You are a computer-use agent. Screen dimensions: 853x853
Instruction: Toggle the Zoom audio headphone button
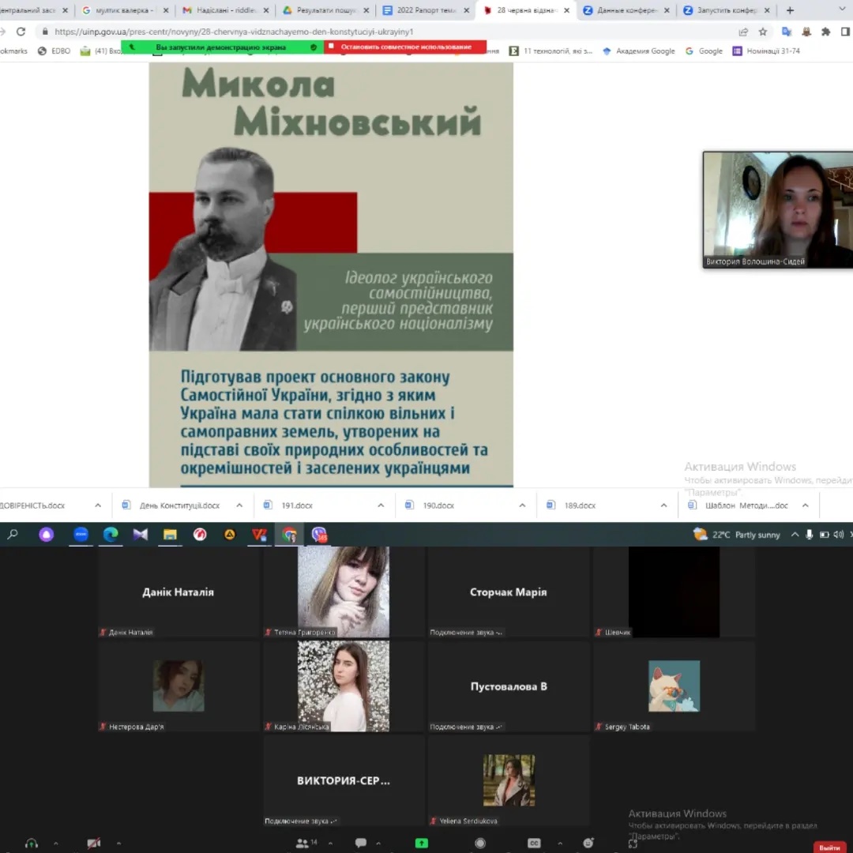coord(32,843)
